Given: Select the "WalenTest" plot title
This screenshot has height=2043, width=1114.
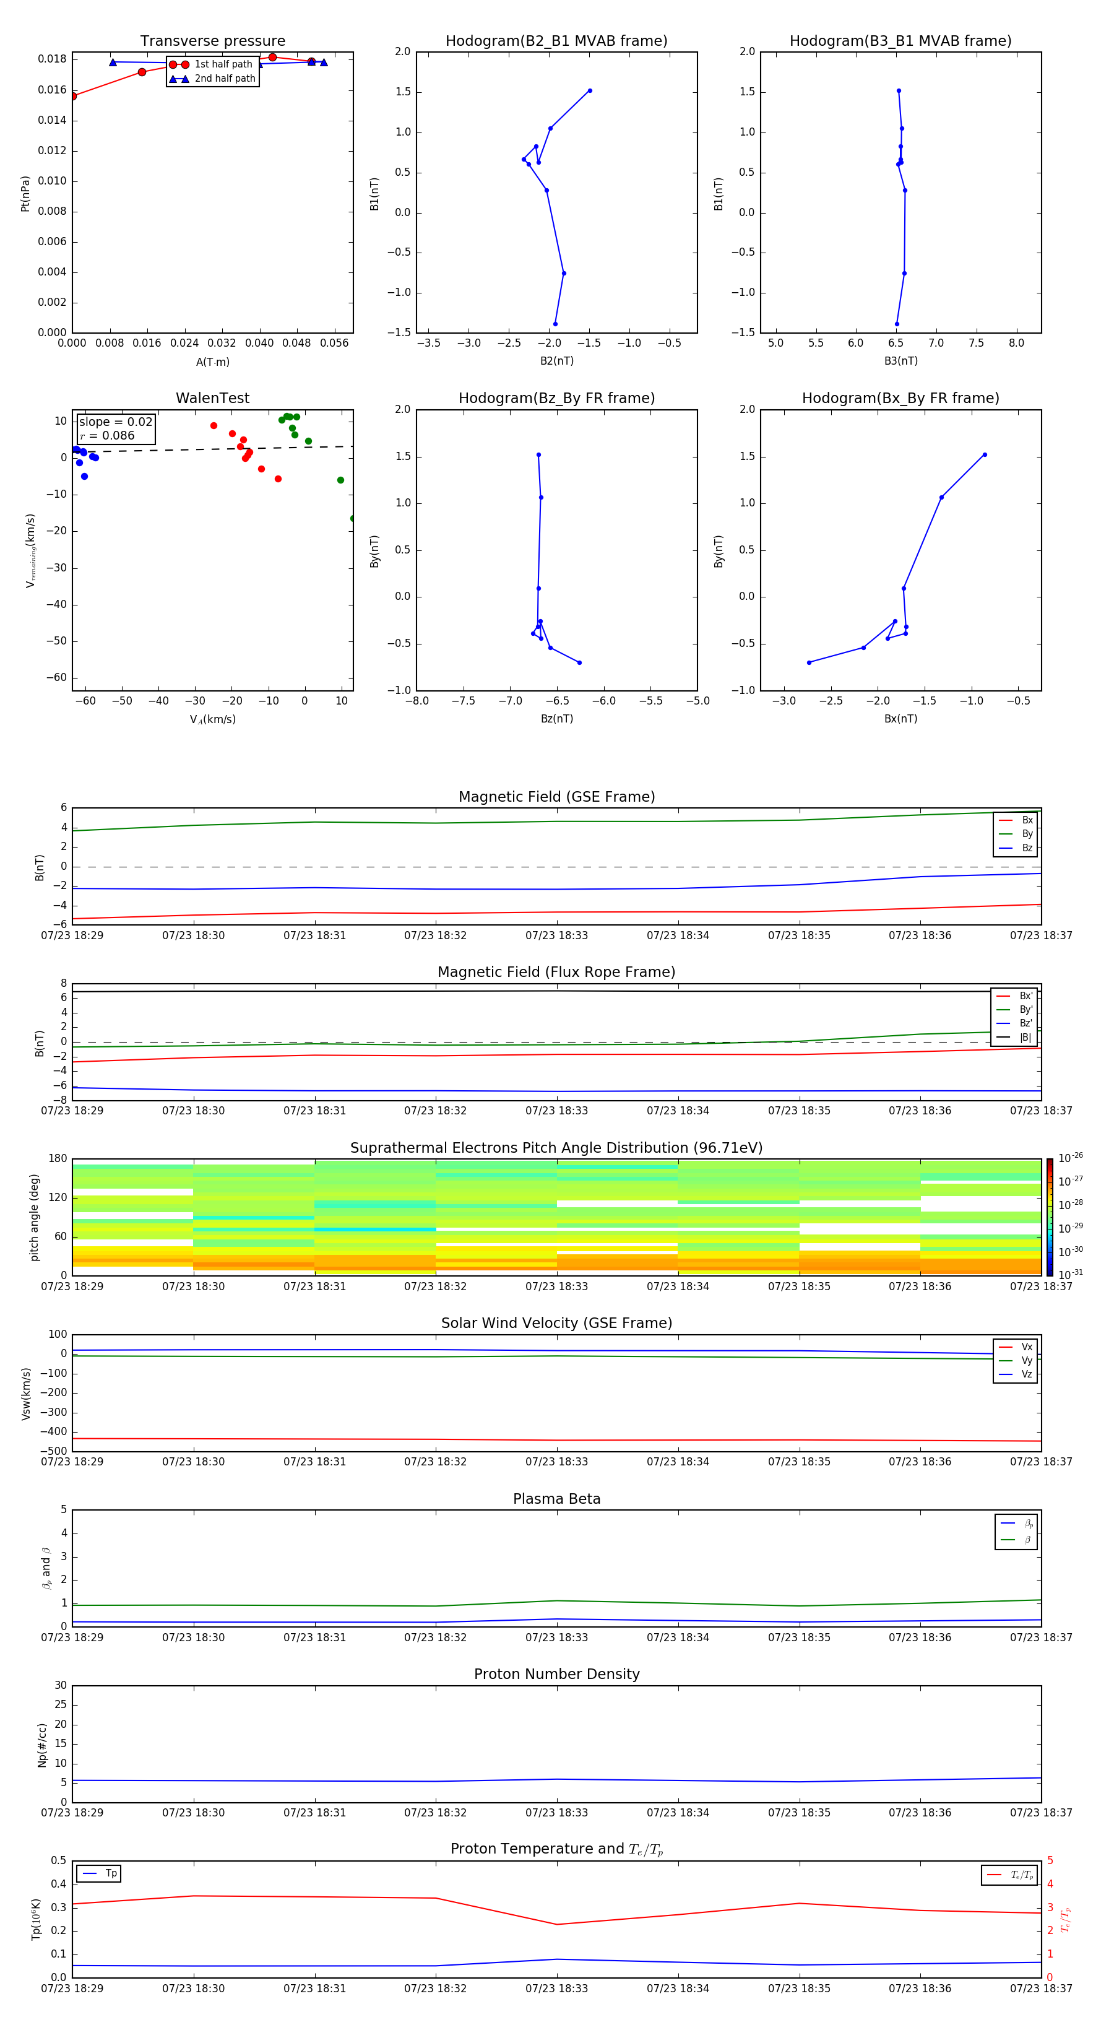Looking at the screenshot, I should click(212, 398).
